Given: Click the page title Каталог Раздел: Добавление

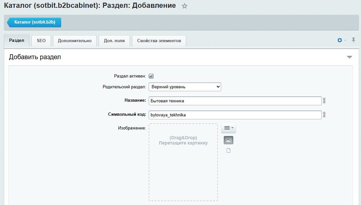Looking at the screenshot, I should click(90, 6).
